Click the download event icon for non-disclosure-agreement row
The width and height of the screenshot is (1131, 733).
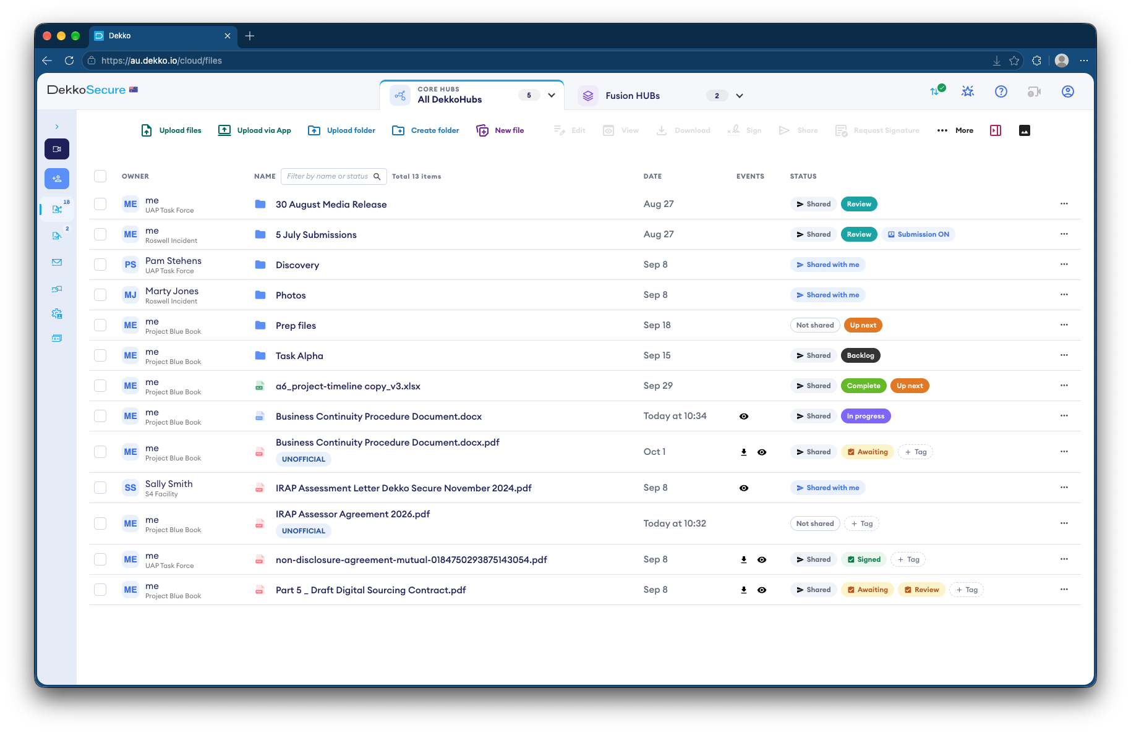pyautogui.click(x=744, y=560)
